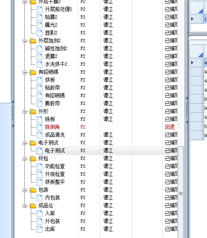This screenshot has width=207, height=238.
Task: Collapse the 外形 tree node
Action: click(24, 112)
